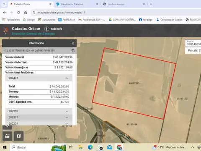Click the Buscar parcel search field

pos(193,43)
